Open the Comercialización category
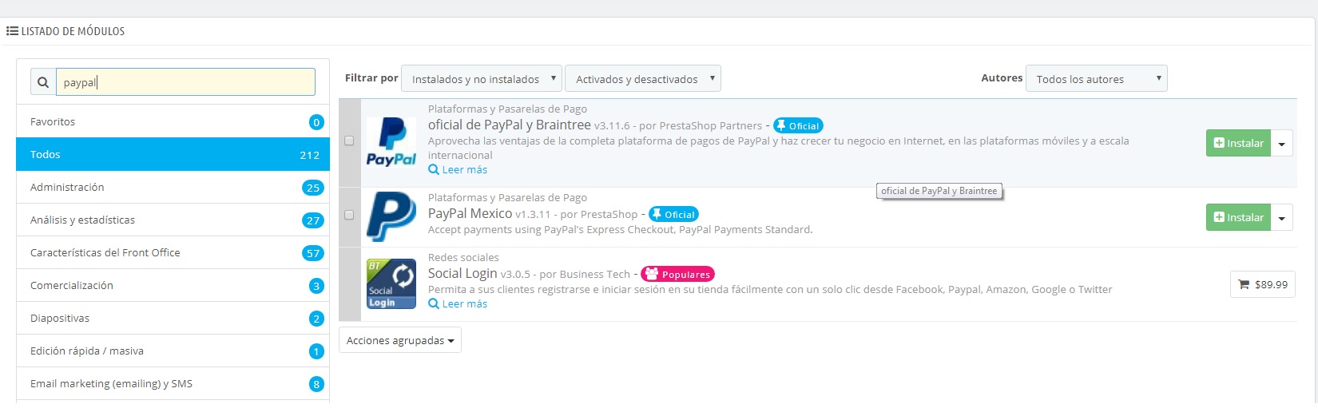The image size is (1318, 420). click(173, 285)
